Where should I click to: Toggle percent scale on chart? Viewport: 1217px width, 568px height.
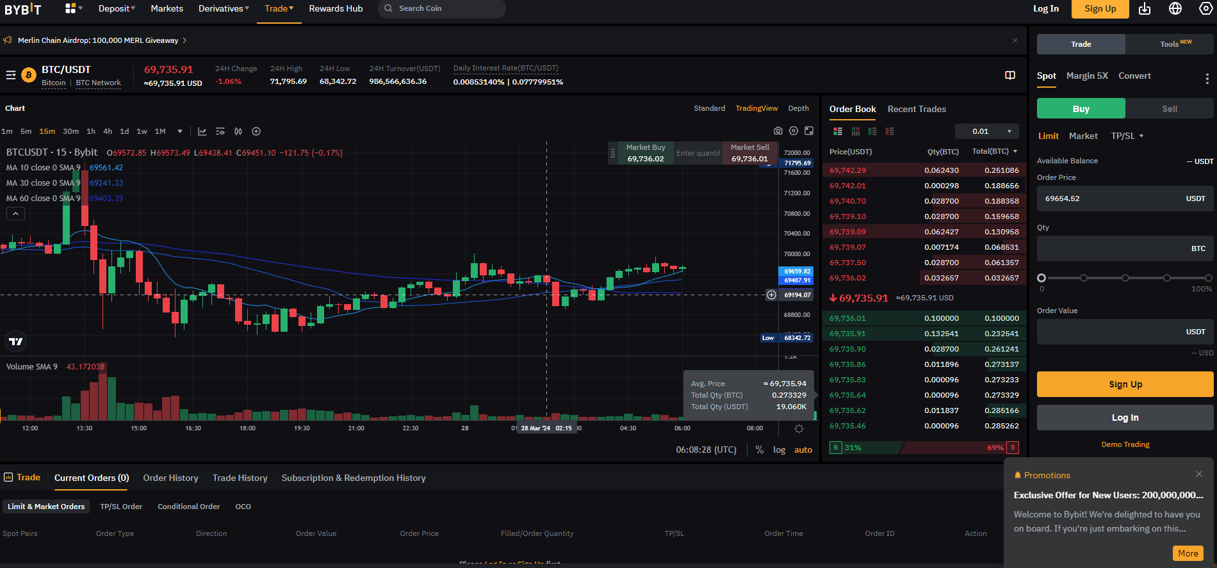(x=760, y=450)
